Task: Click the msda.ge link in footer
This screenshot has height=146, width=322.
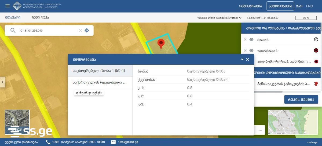Action: 312,142
